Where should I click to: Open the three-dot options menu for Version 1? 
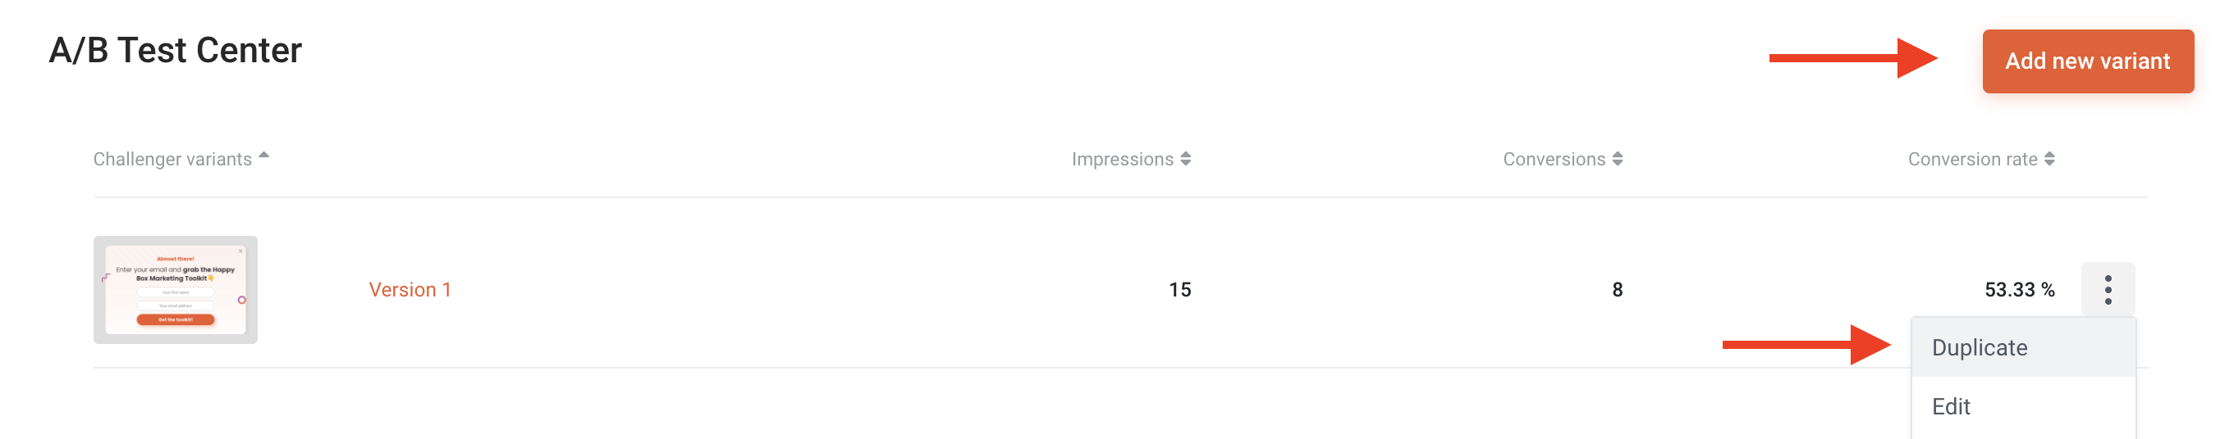pos(2108,289)
